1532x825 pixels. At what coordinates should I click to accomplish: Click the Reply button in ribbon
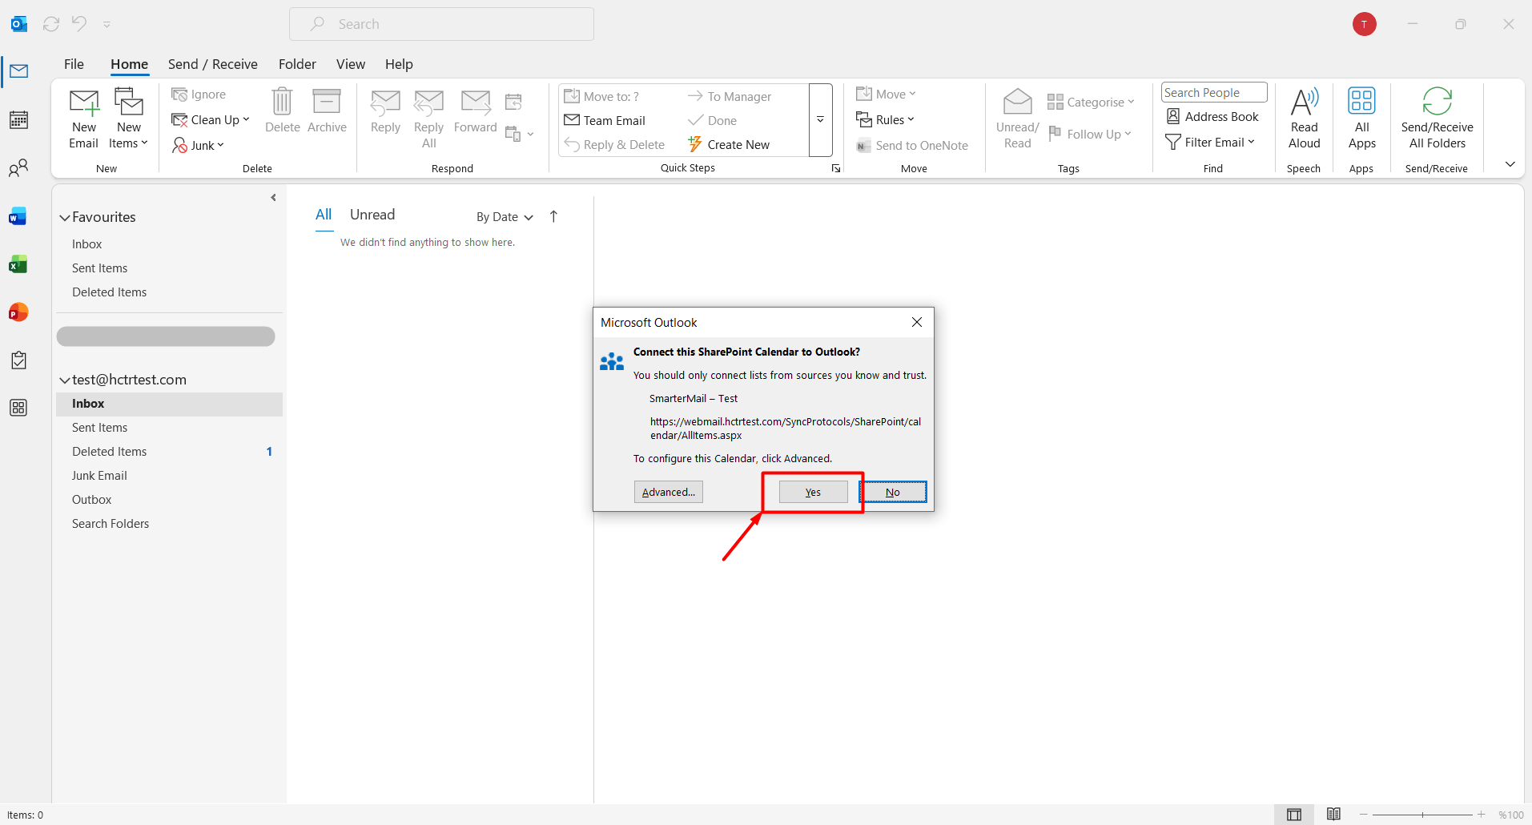(385, 111)
